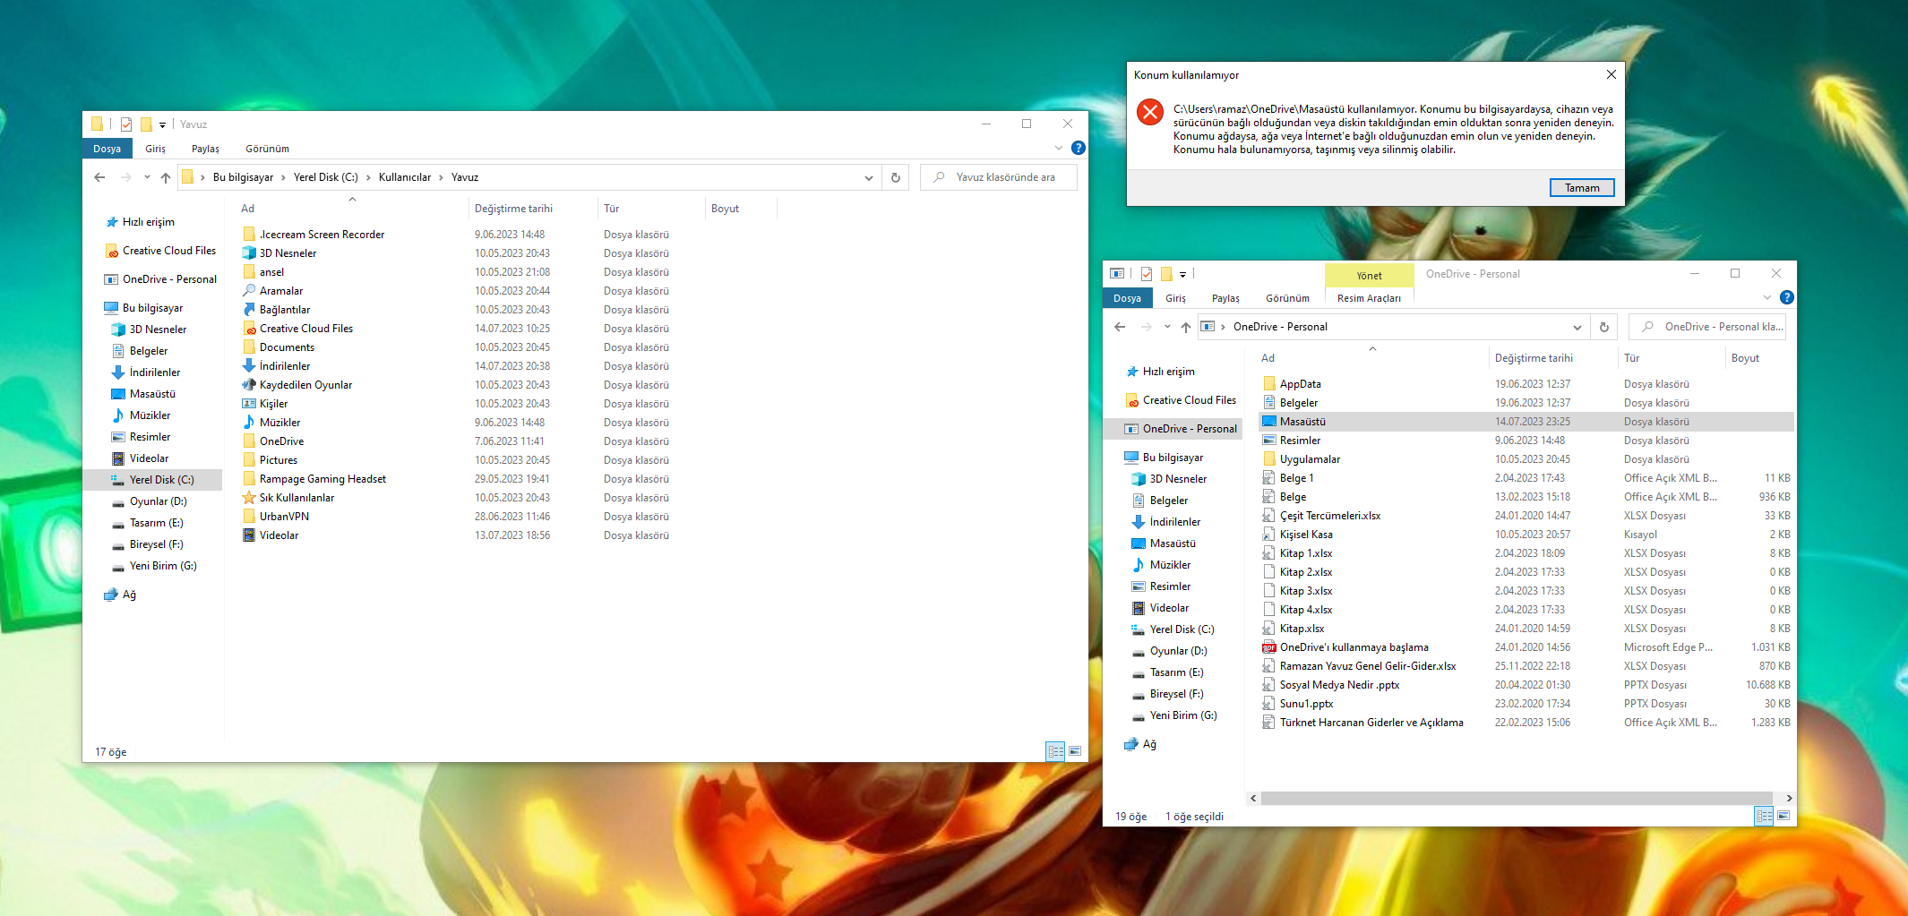The width and height of the screenshot is (1908, 916).
Task: Select Kişiler folder icon
Action: point(249,403)
